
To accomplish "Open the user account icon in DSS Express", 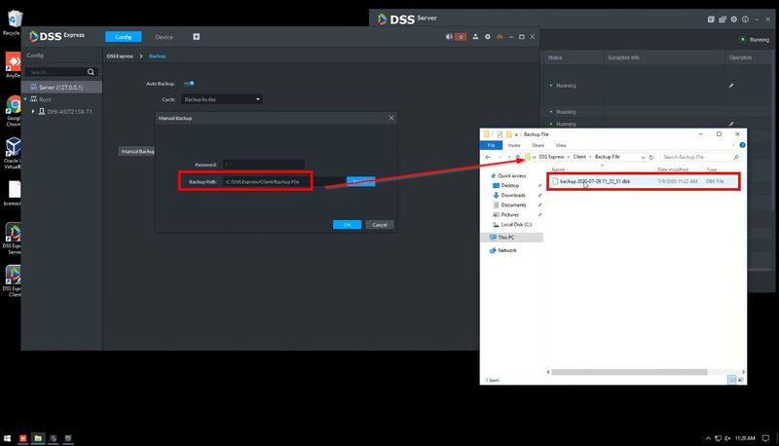I will coord(475,37).
